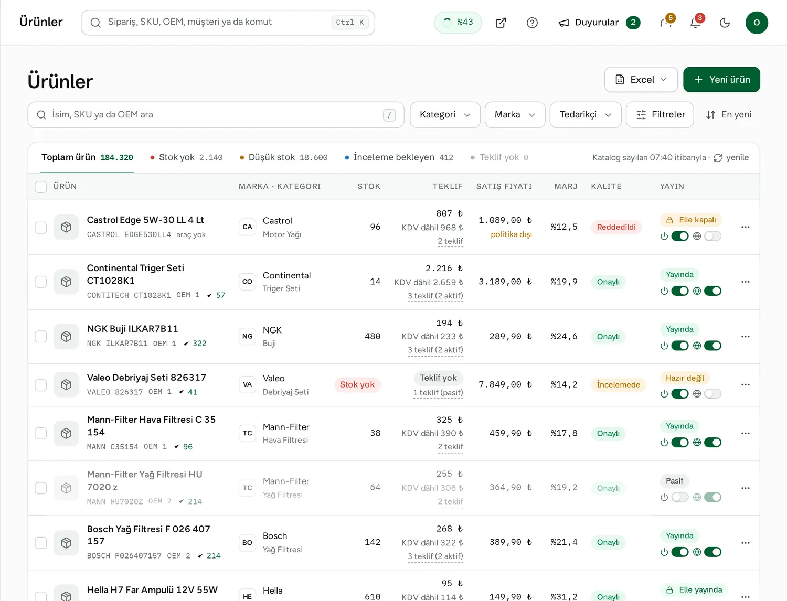This screenshot has width=787, height=601.
Task: Select the Düşük stok tab
Action: (283, 157)
